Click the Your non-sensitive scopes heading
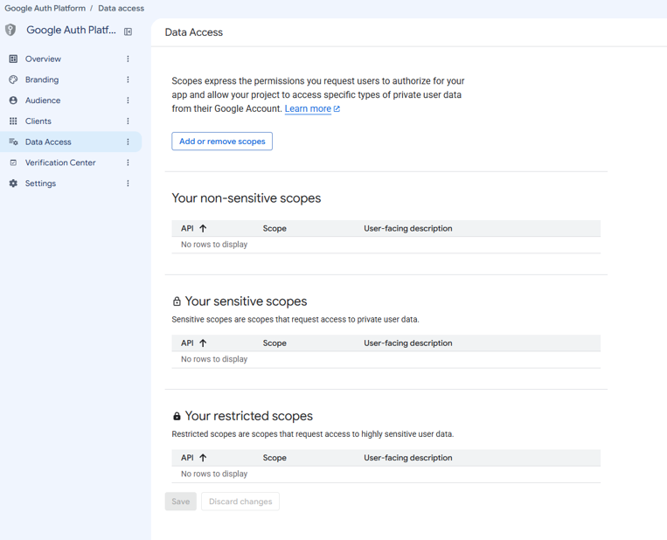Image resolution: width=667 pixels, height=540 pixels. pyautogui.click(x=247, y=198)
